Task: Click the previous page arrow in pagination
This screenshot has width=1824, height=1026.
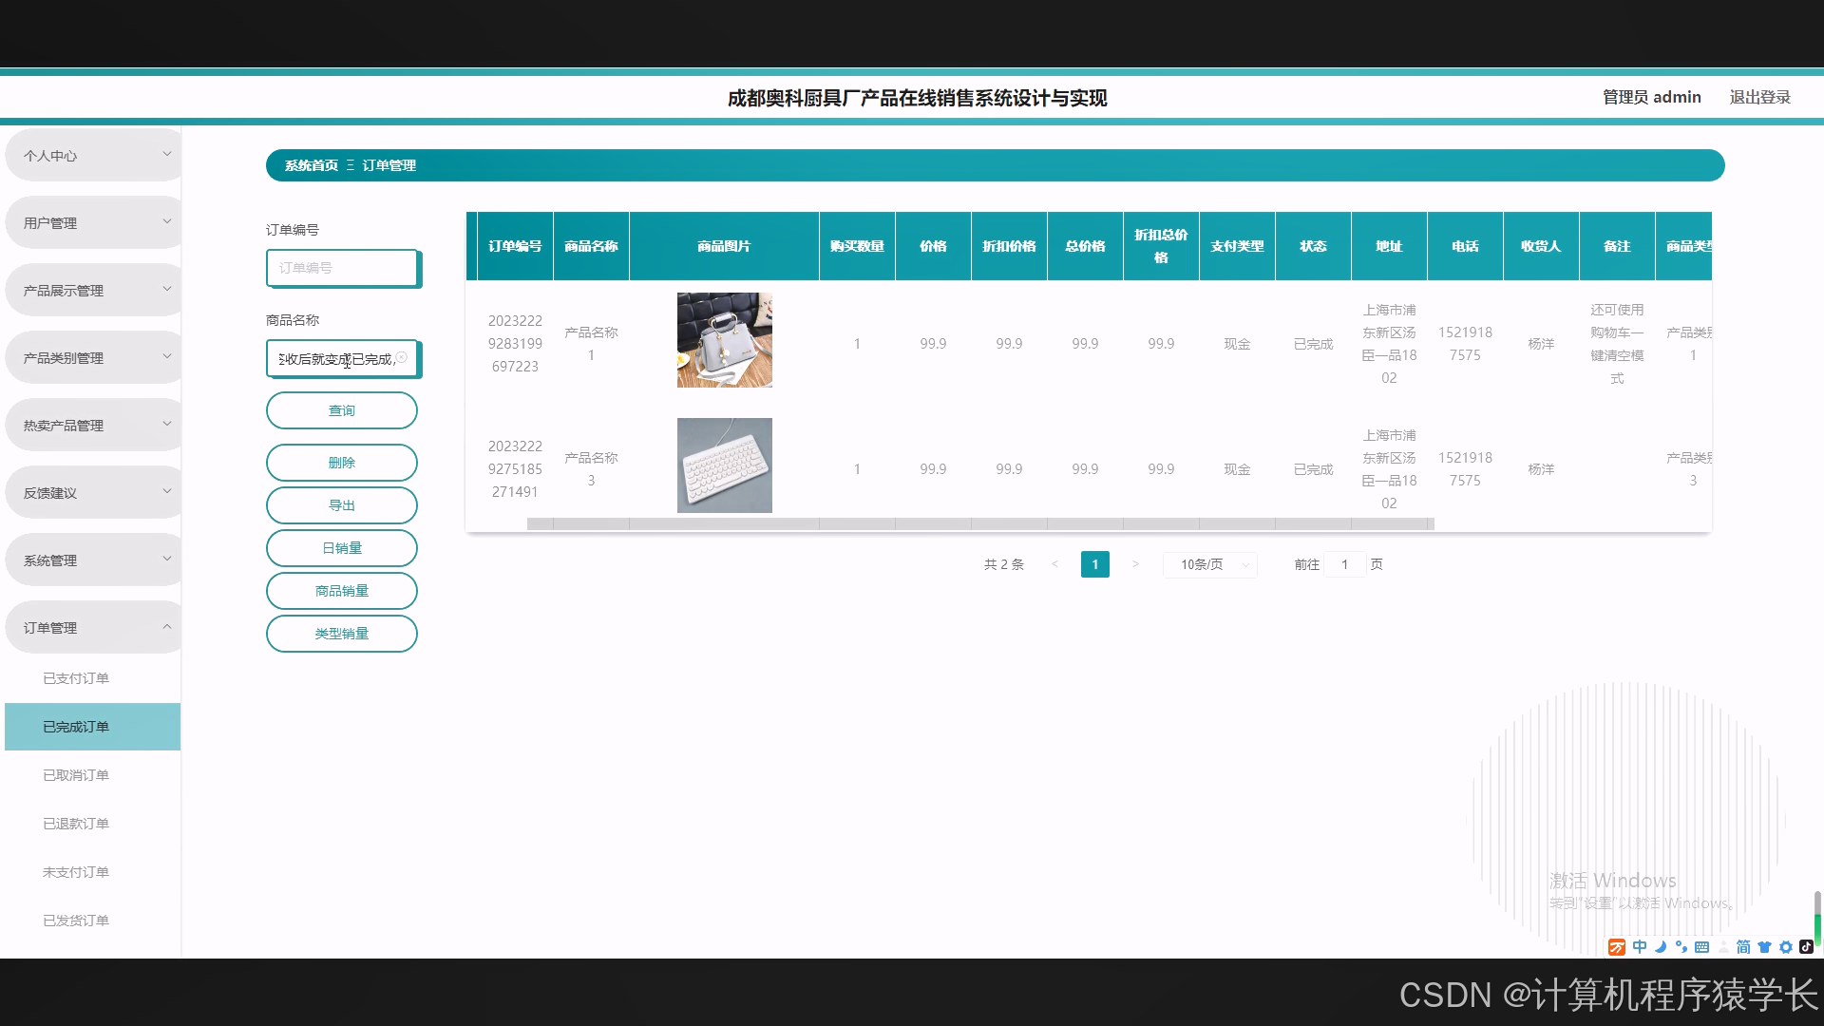Action: point(1054,563)
